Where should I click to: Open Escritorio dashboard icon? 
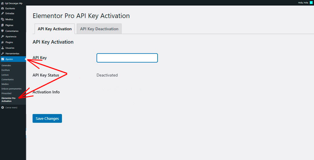2,8
